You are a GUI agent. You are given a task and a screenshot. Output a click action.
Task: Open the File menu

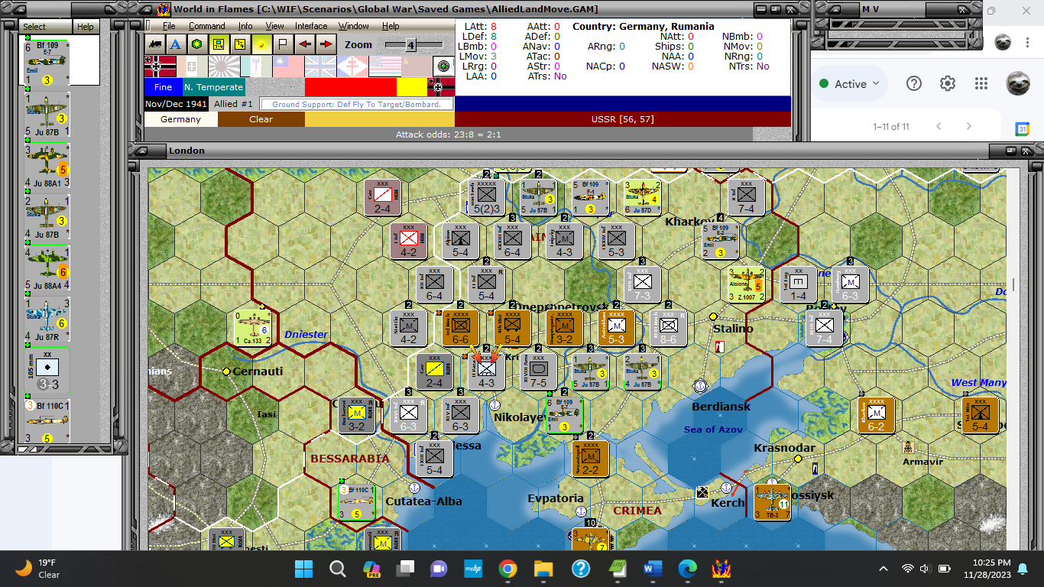click(169, 26)
